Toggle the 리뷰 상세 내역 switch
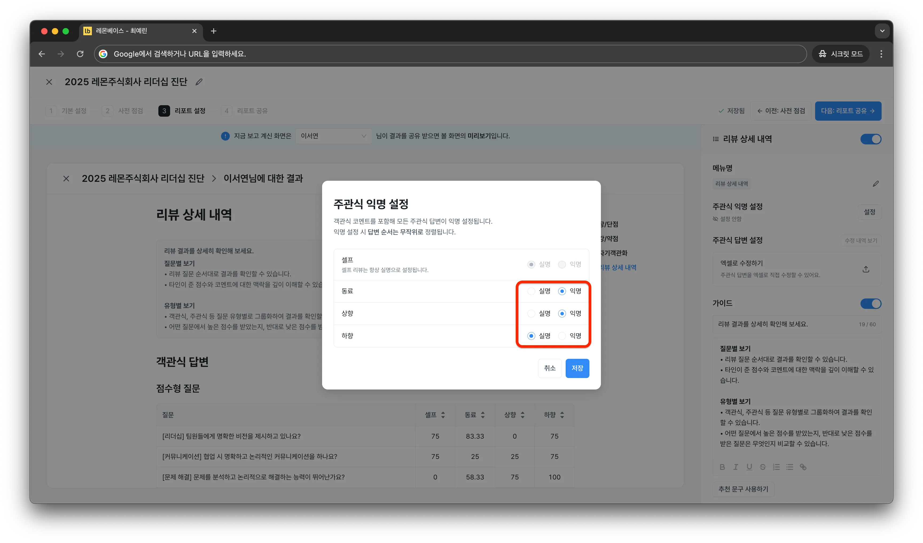This screenshot has height=543, width=923. [871, 139]
